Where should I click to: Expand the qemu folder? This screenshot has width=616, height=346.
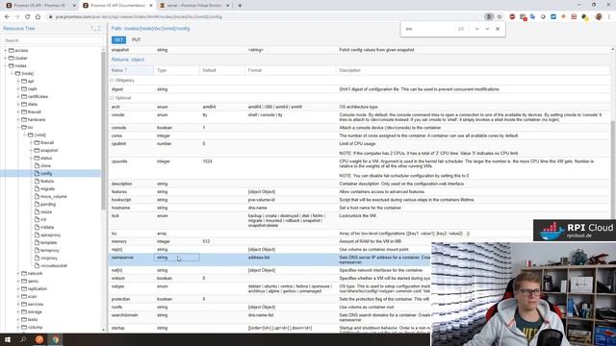18,281
